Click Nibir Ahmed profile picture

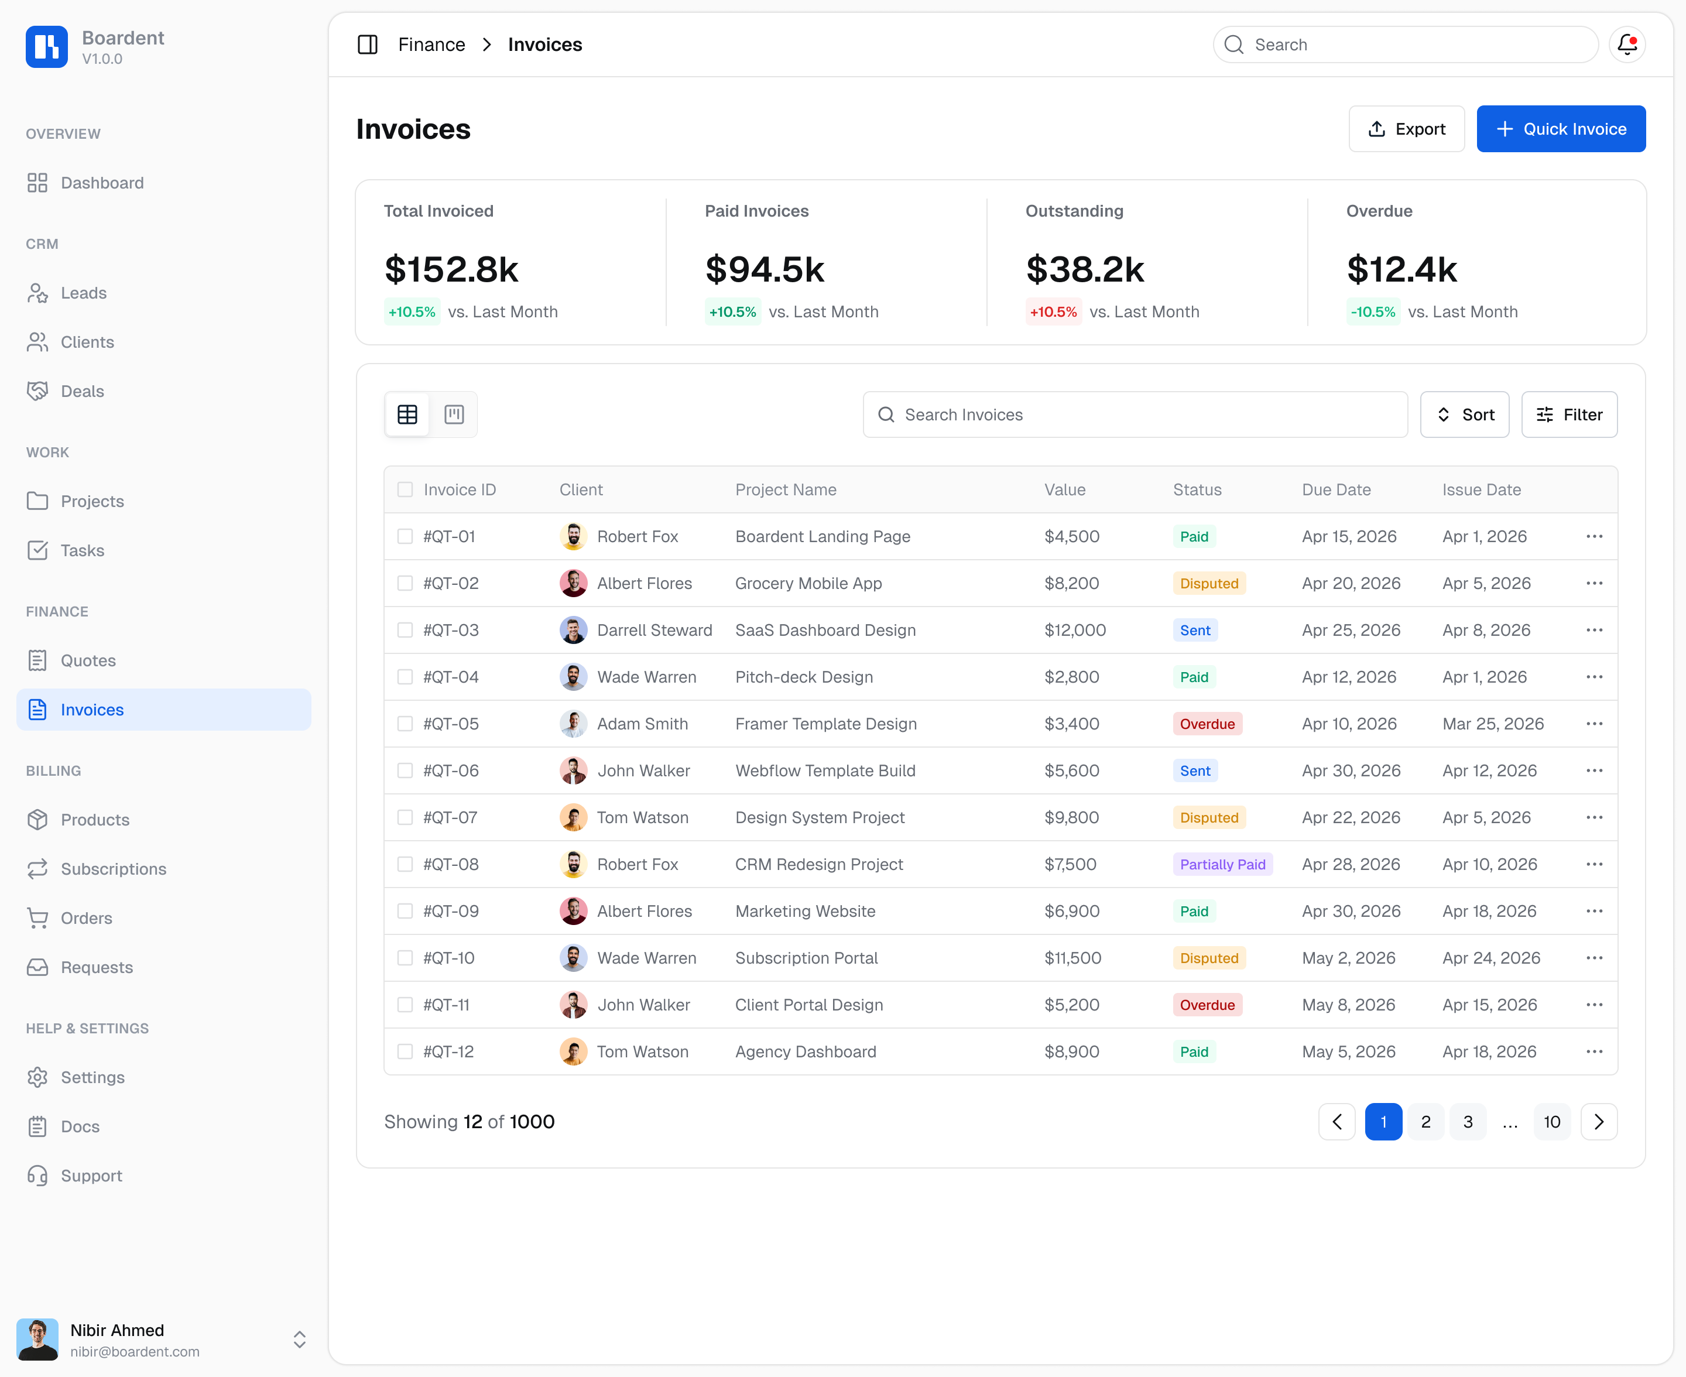(37, 1340)
